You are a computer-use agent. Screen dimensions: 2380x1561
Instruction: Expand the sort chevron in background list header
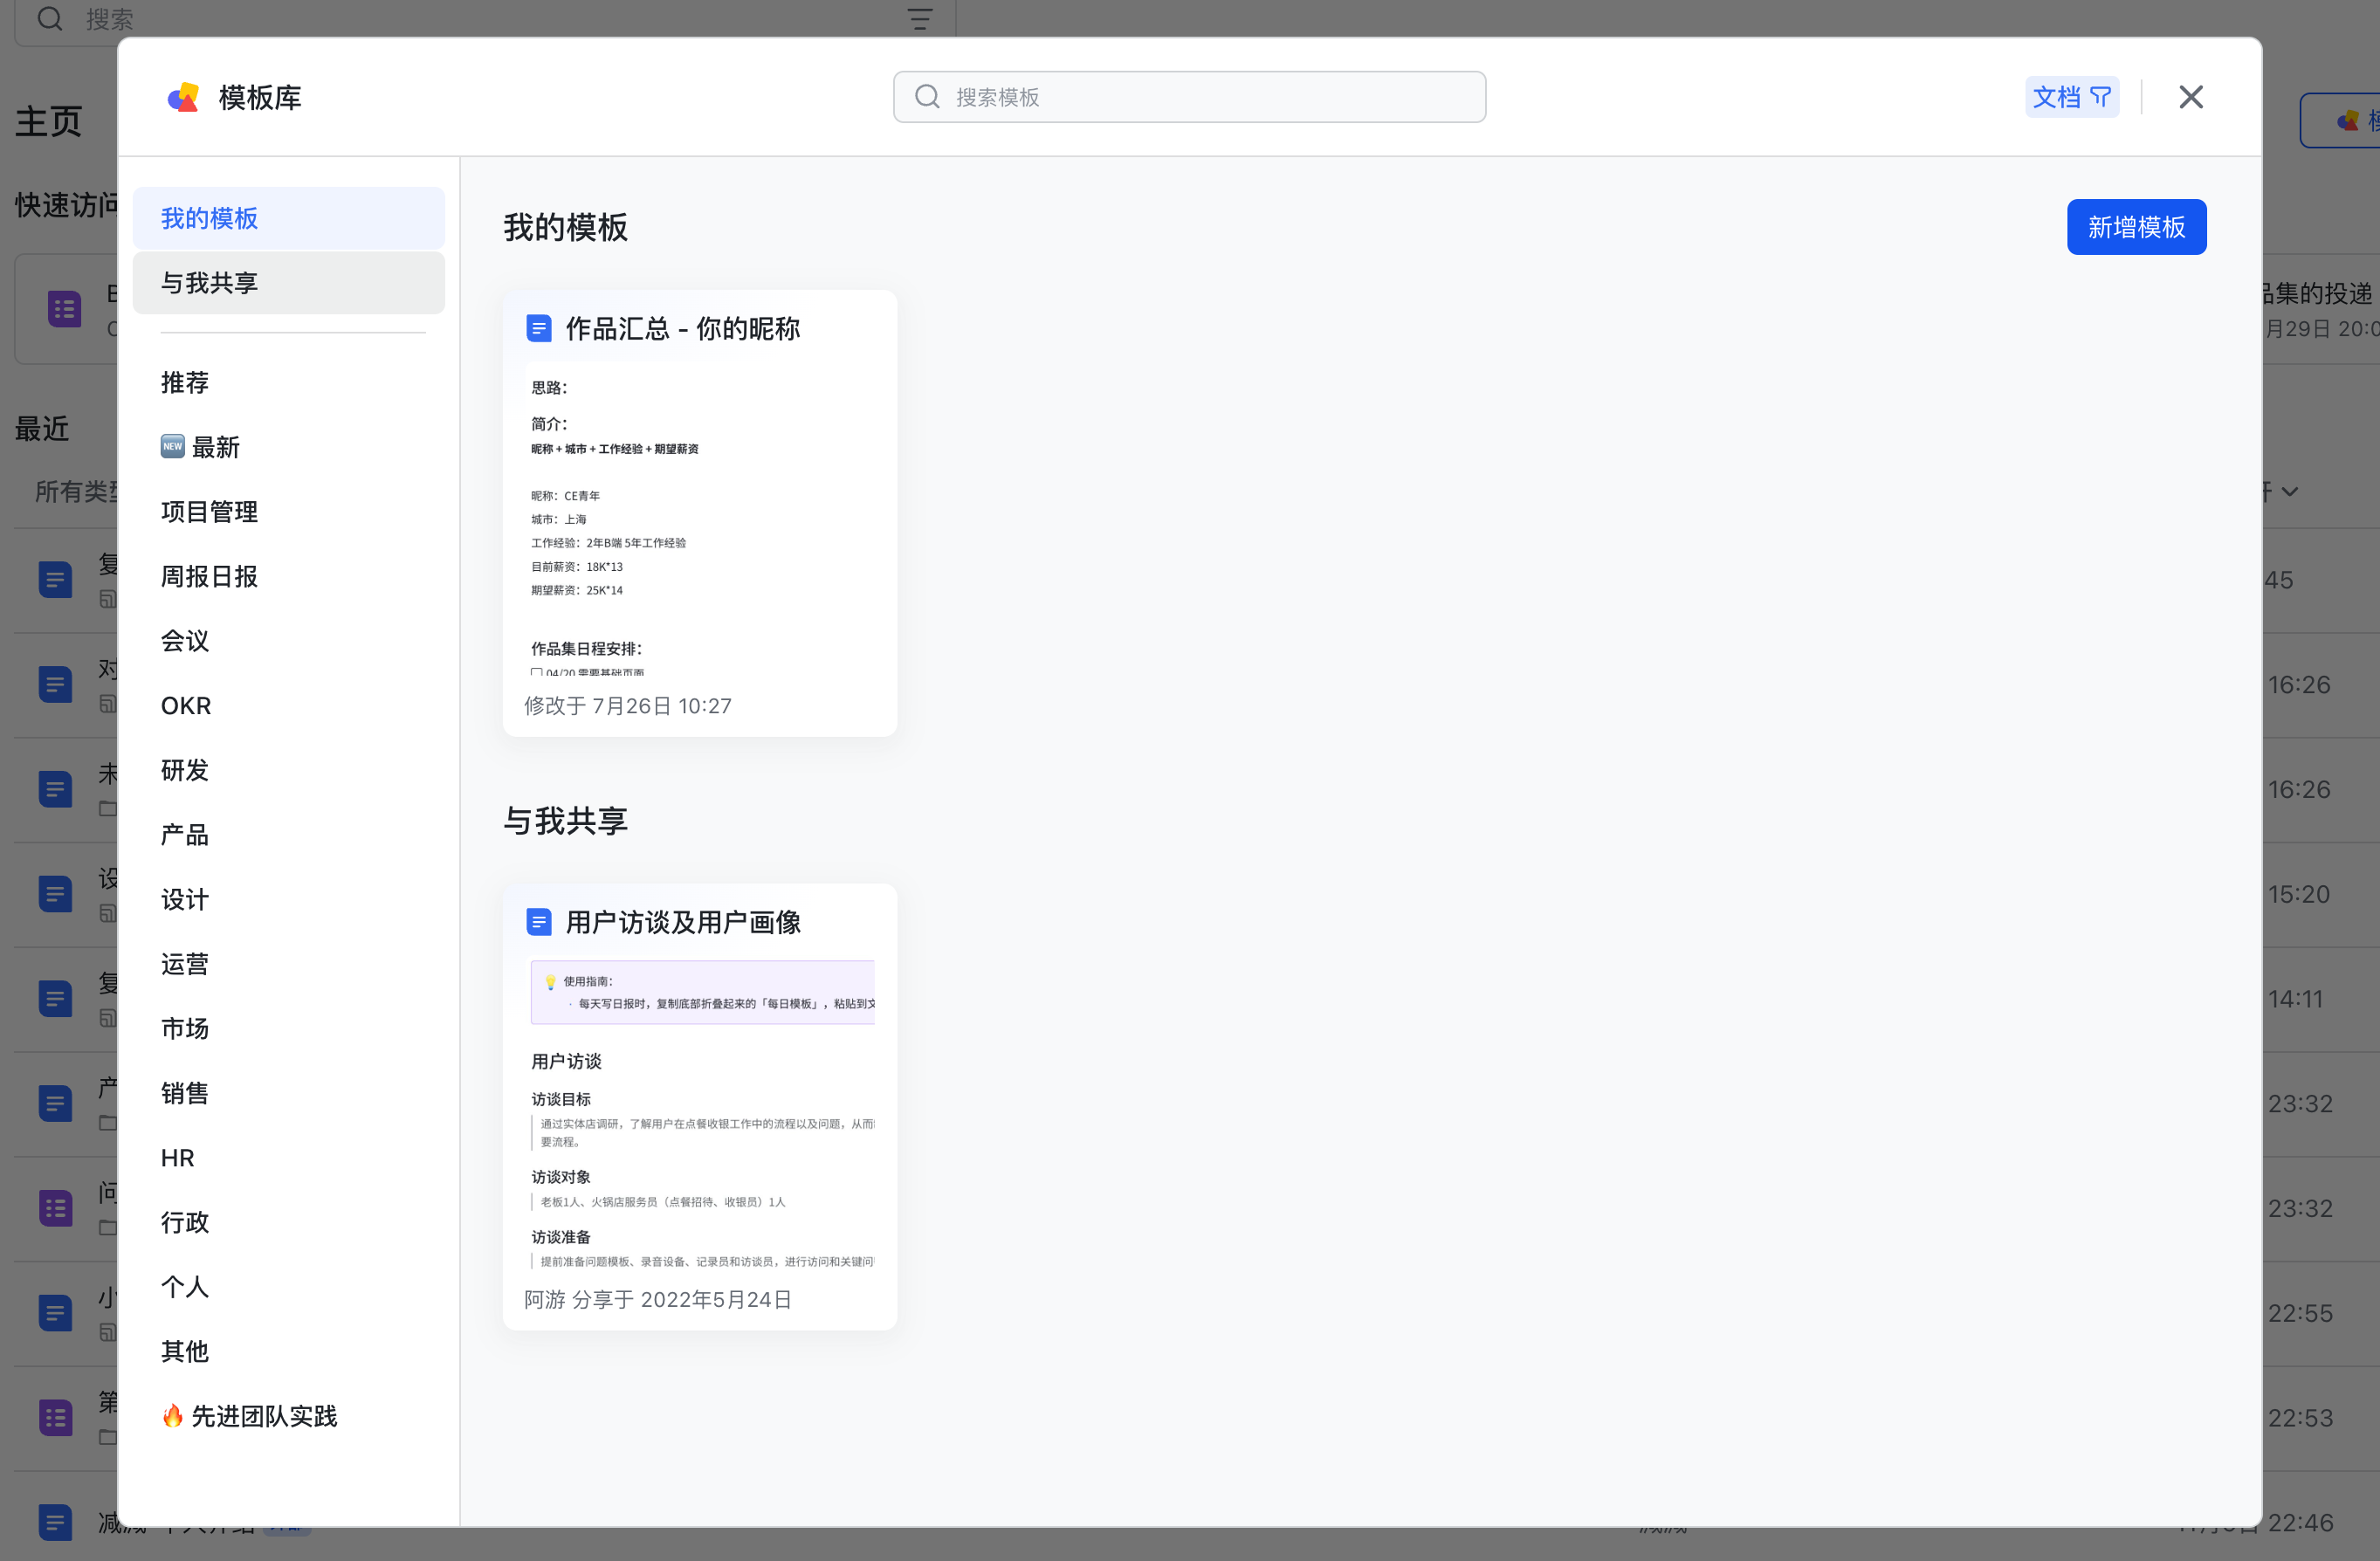(x=2290, y=491)
